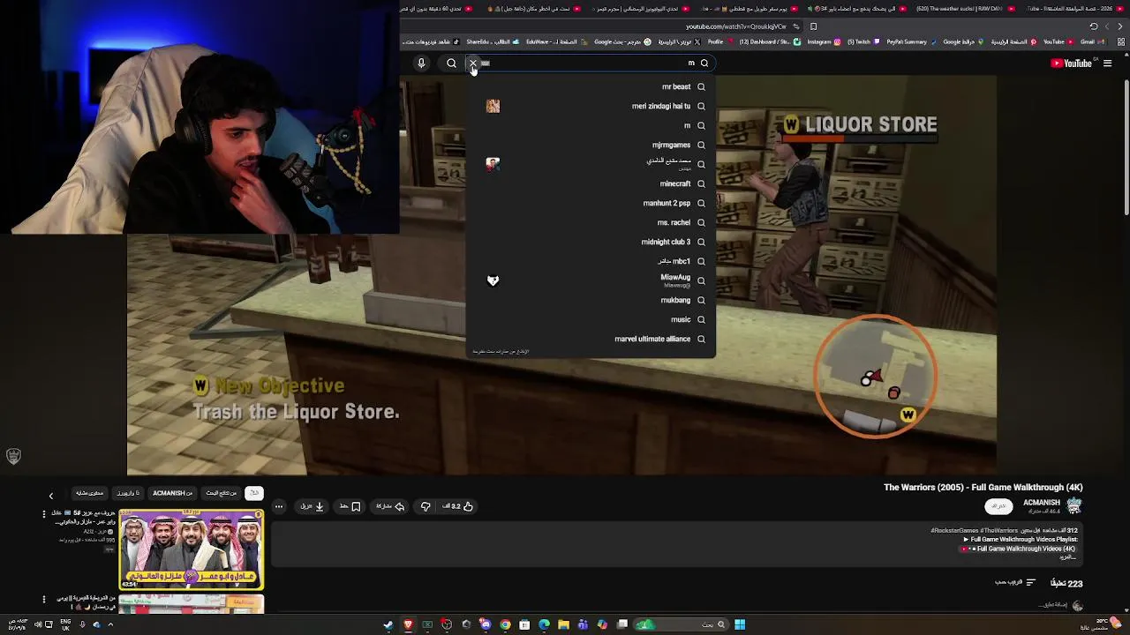The image size is (1130, 635).
Task: Pick the 'manhunt 2 psp' suggestion
Action: click(x=591, y=203)
